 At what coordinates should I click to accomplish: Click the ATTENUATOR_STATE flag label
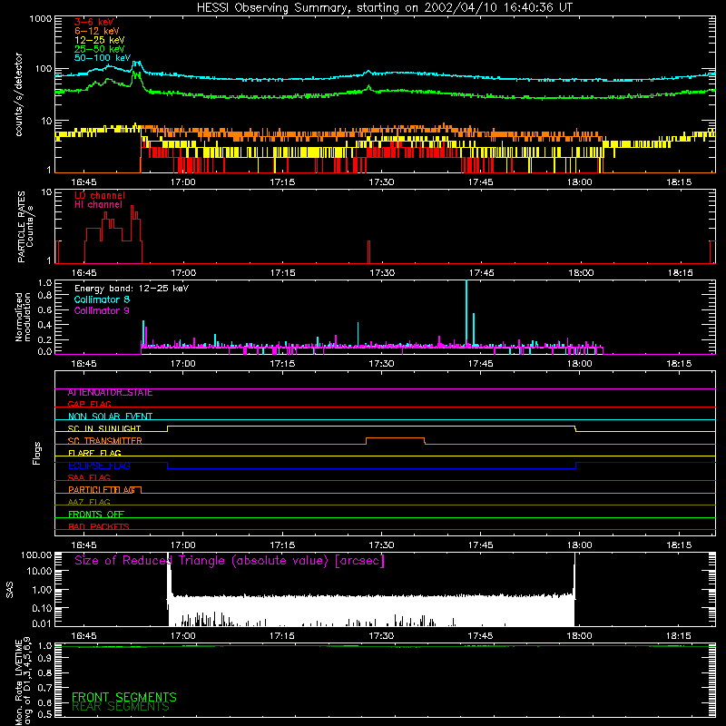click(110, 393)
